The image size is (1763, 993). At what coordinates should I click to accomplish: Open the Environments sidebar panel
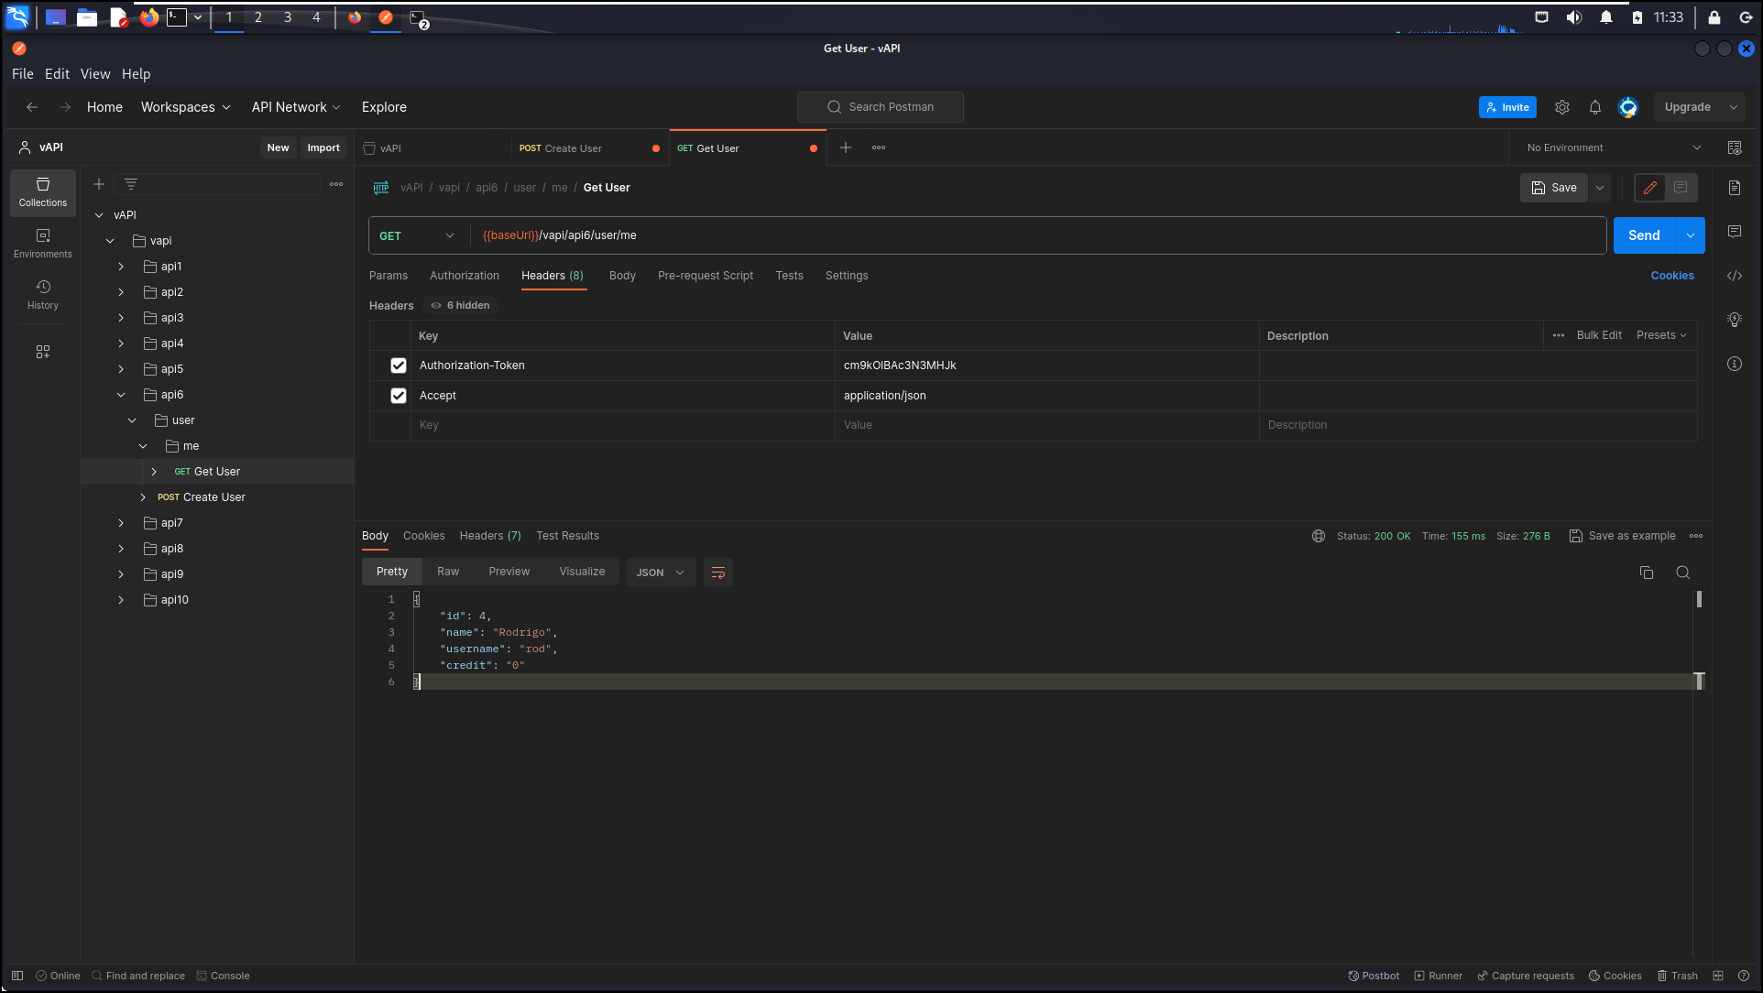coord(43,244)
